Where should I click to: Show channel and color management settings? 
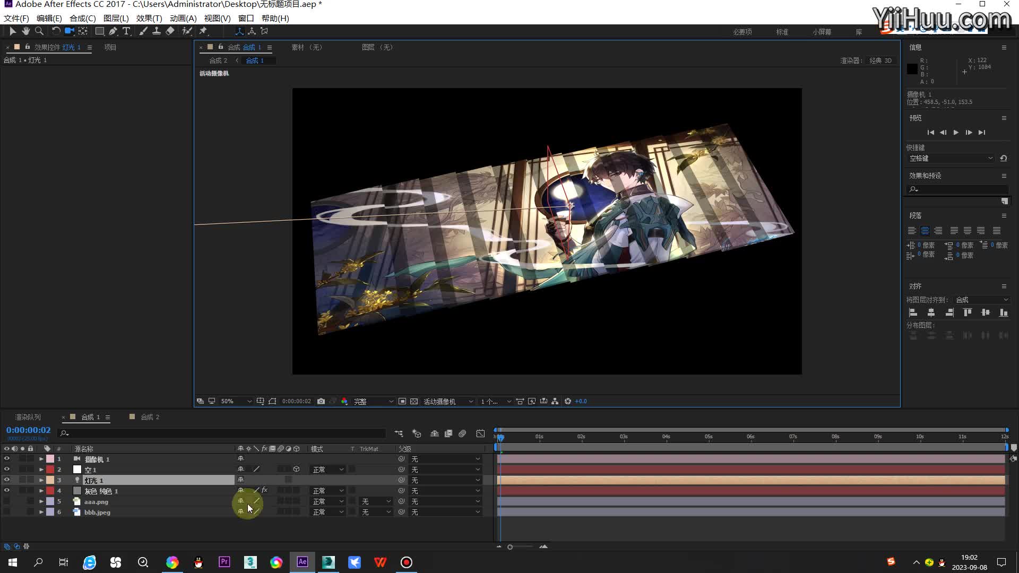point(344,402)
